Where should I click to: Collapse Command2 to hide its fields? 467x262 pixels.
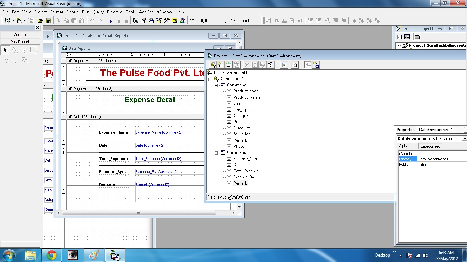coord(215,152)
